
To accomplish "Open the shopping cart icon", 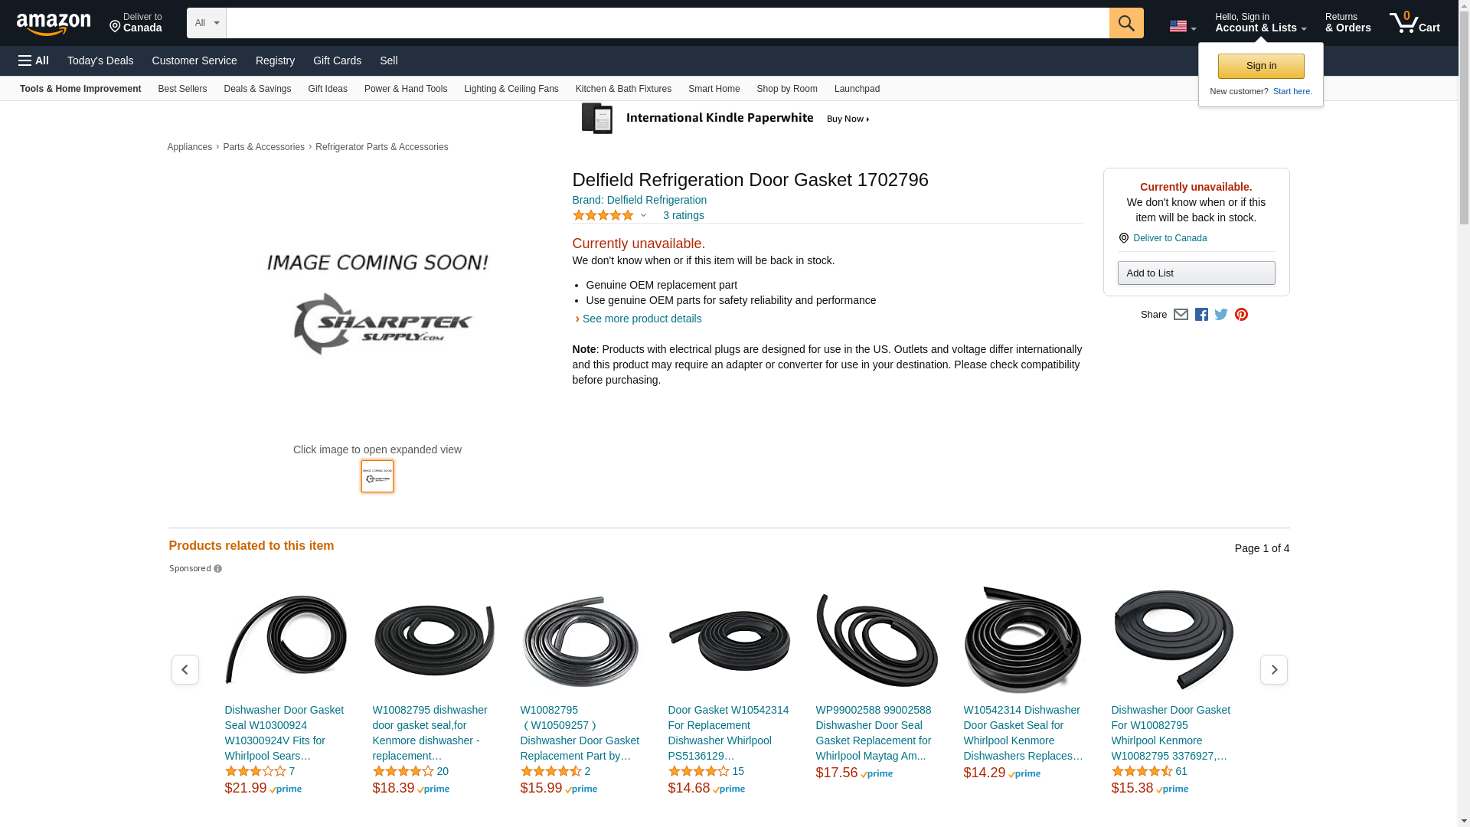I will (1415, 23).
